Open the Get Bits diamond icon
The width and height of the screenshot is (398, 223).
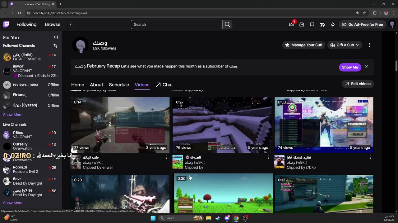point(333,24)
